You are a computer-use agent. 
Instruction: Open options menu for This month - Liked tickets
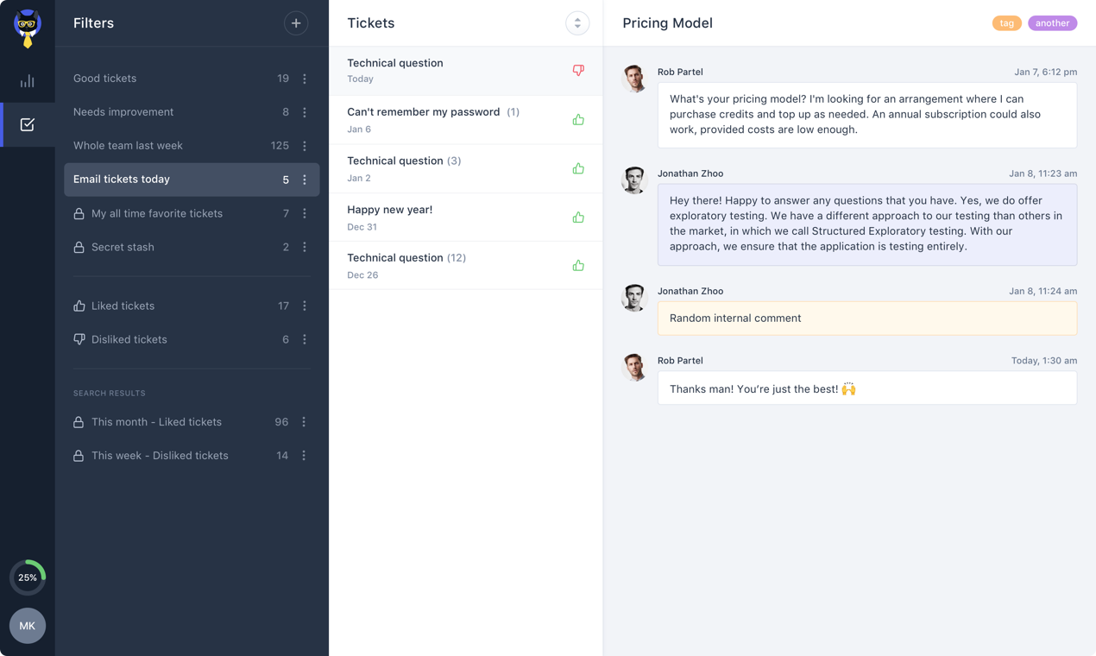point(303,421)
